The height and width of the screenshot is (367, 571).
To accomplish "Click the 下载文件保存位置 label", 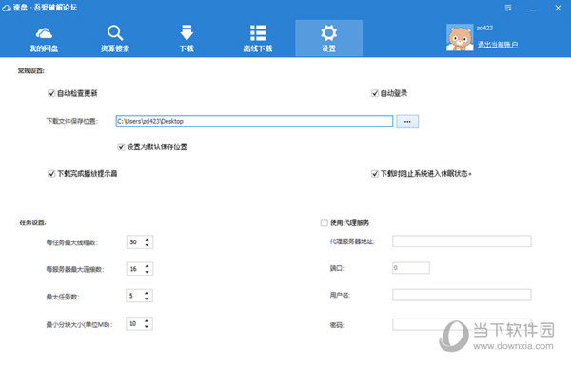I will 71,121.
